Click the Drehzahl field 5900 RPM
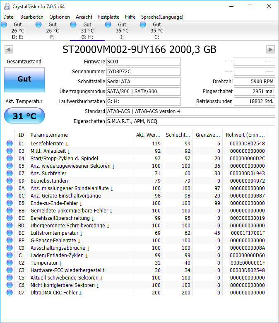 tap(255, 81)
